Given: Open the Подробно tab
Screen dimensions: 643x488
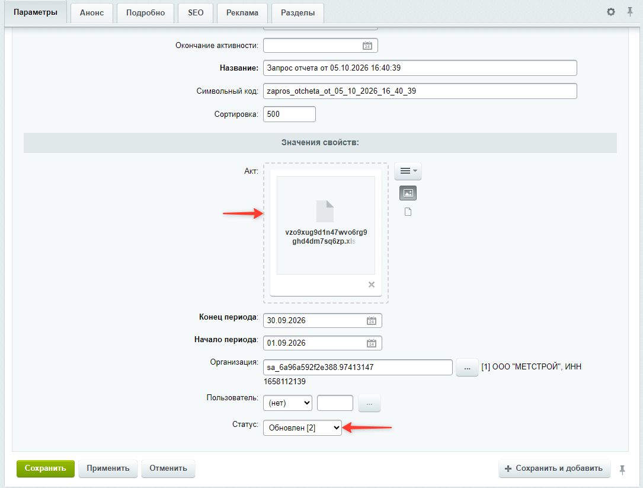Looking at the screenshot, I should click(146, 12).
